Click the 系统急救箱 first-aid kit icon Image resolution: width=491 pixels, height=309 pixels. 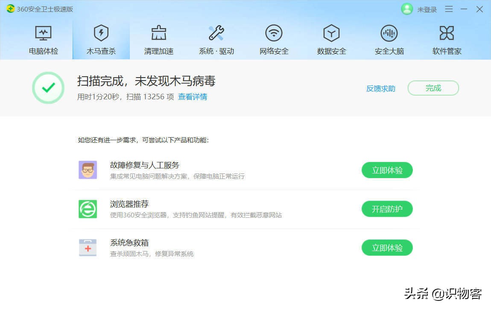coord(88,247)
